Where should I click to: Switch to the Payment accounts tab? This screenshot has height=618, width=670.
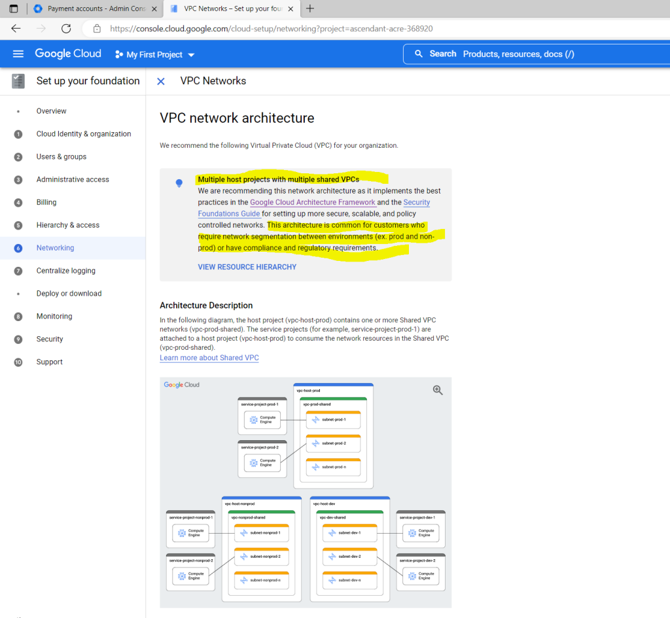click(x=97, y=9)
